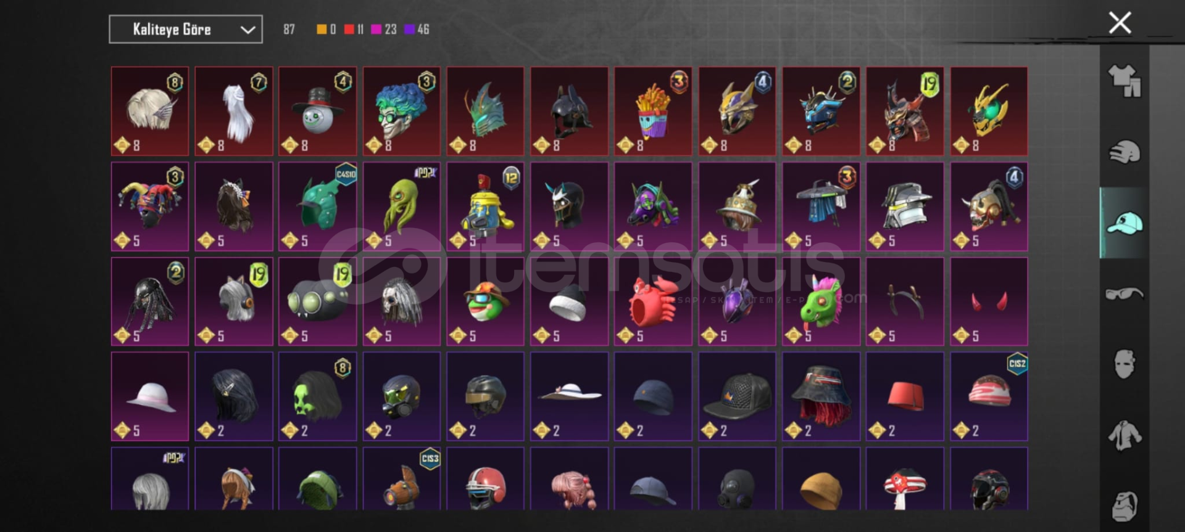The height and width of the screenshot is (532, 1185).
Task: Open the Kaliteye Göre sort dropdown
Action: click(x=186, y=29)
